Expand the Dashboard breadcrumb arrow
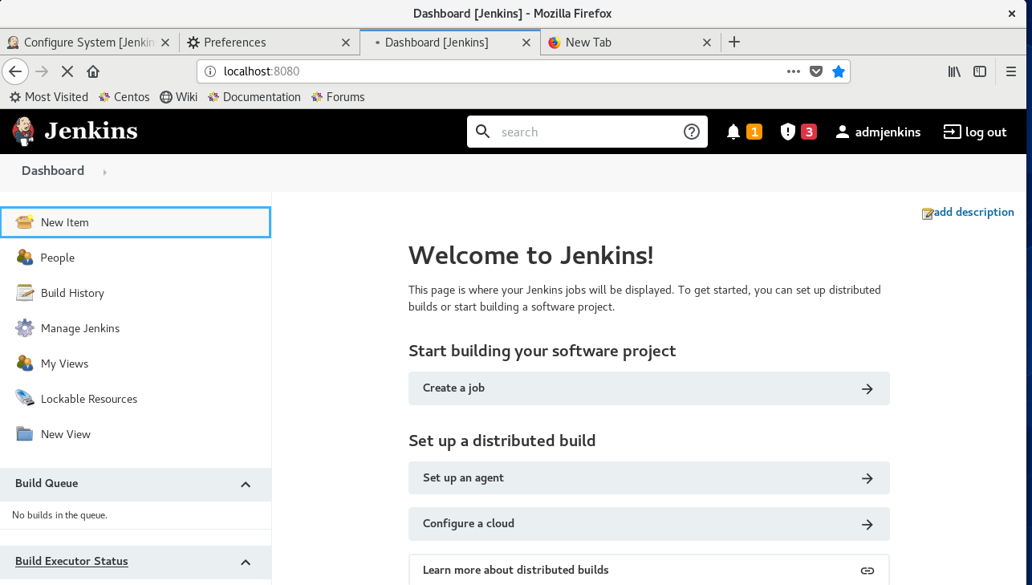 pos(104,172)
